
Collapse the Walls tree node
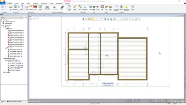pos(3,27)
